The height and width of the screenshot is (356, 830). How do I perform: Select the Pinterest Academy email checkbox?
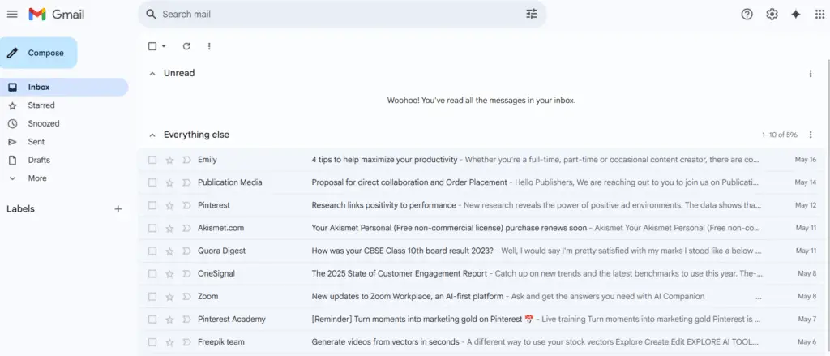pyautogui.click(x=152, y=319)
